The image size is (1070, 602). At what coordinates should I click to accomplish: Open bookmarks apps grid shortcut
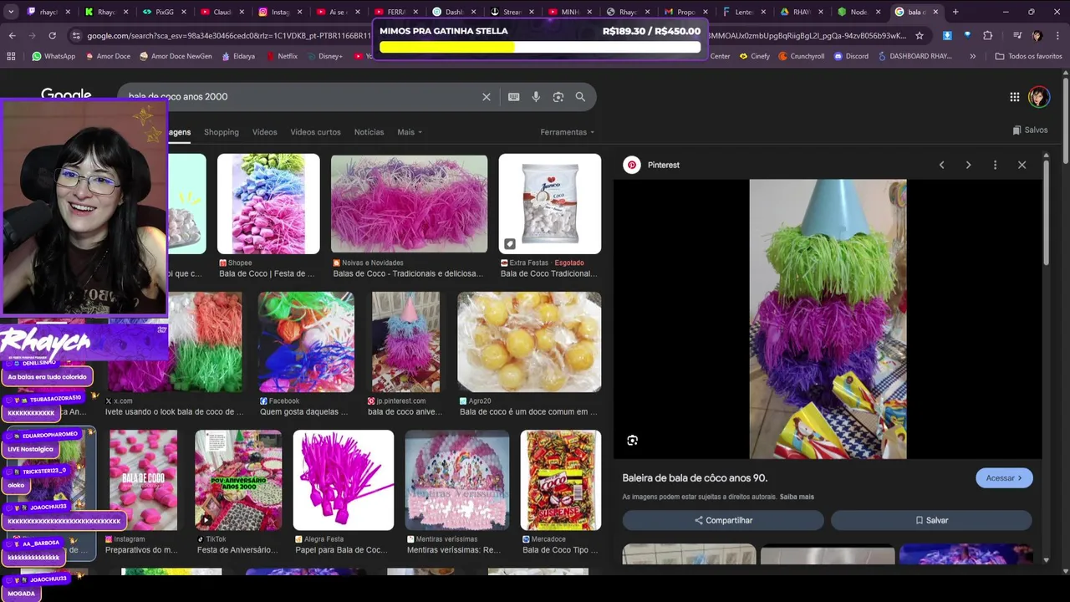[11, 56]
